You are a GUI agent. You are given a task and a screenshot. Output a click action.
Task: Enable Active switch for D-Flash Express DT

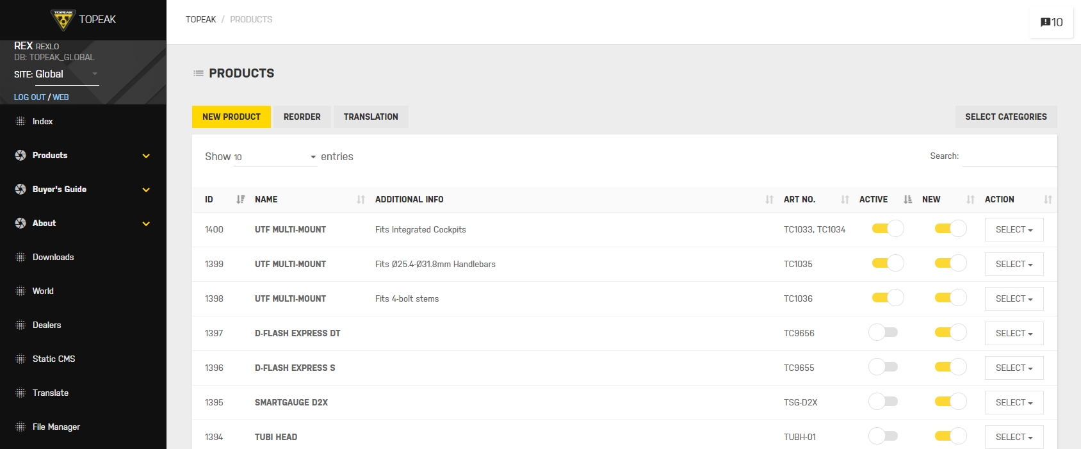pos(884,332)
